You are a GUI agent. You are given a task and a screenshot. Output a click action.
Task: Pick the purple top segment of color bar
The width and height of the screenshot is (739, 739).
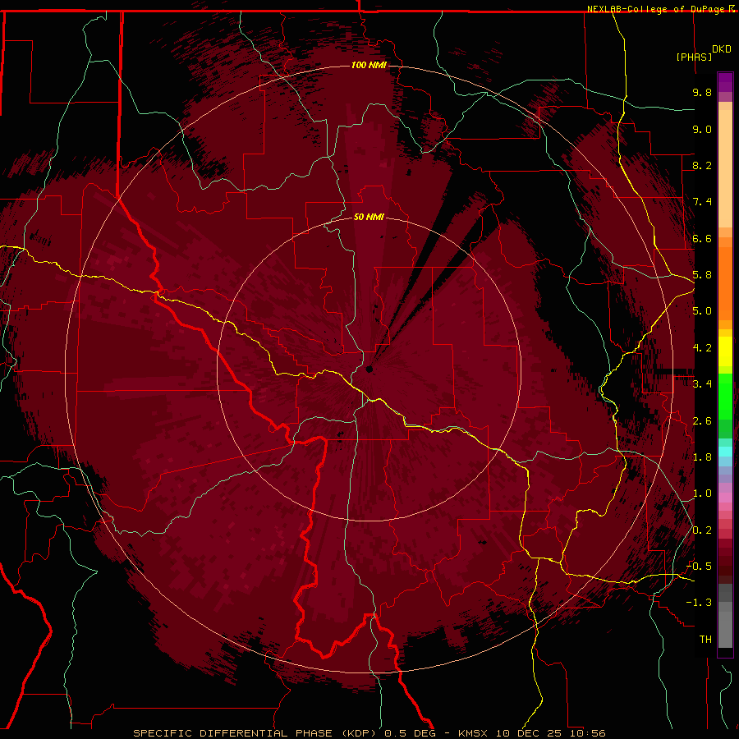coord(725,82)
